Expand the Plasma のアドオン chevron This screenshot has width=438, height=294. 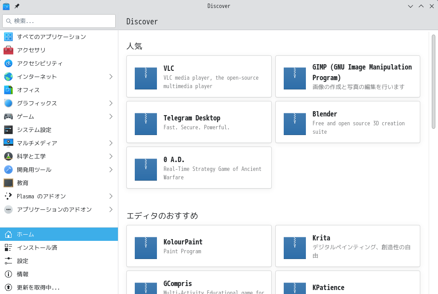111,197
